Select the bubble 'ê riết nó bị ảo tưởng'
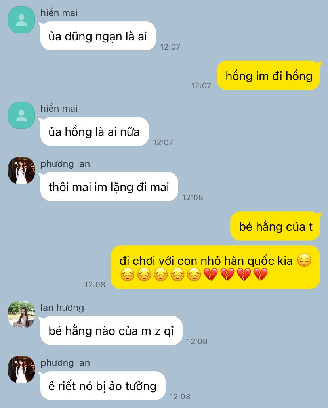The image size is (328, 408). [x=103, y=386]
